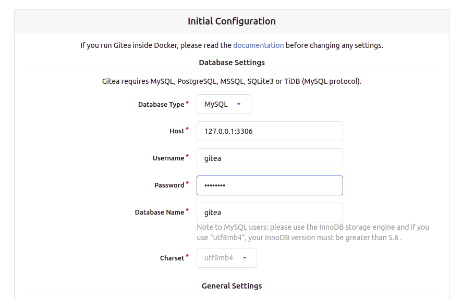Expand the Charset dropdown showing utf8mb4

(x=227, y=258)
